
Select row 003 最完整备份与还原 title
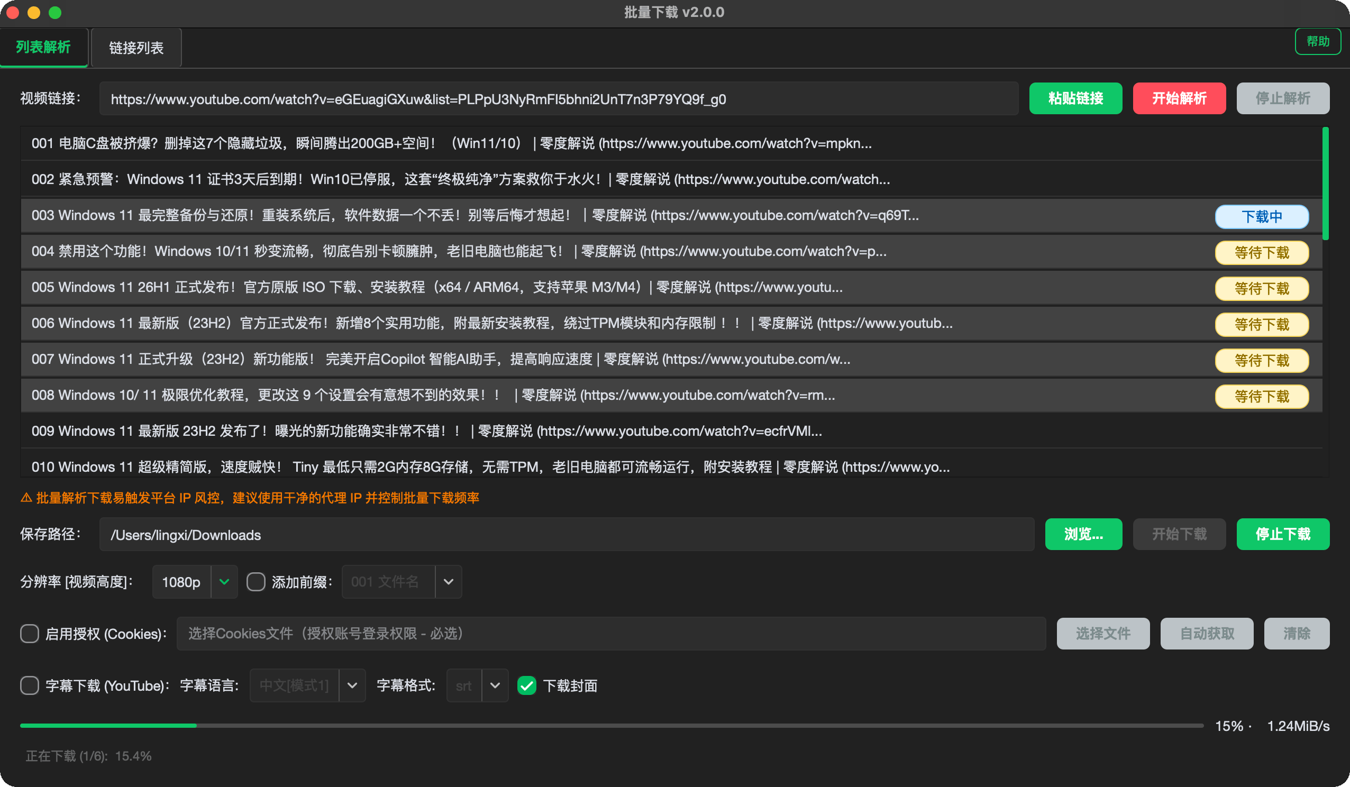pos(475,215)
